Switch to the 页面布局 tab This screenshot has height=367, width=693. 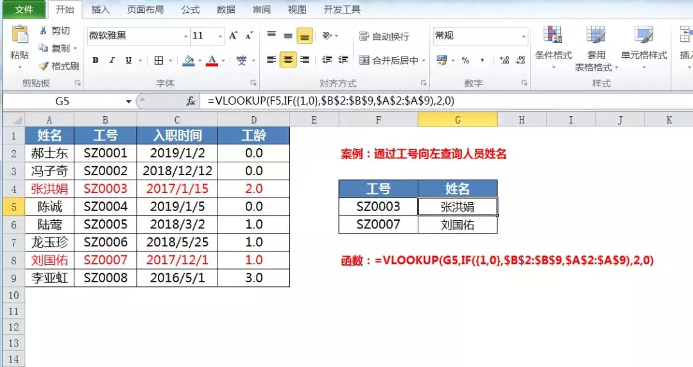pyautogui.click(x=146, y=9)
